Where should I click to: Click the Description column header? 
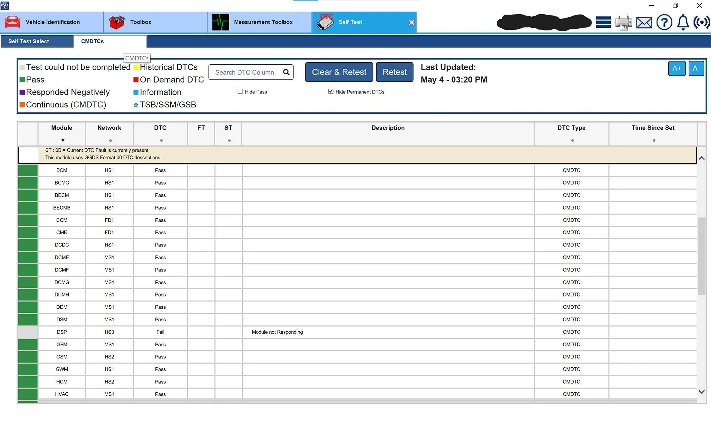click(x=388, y=133)
